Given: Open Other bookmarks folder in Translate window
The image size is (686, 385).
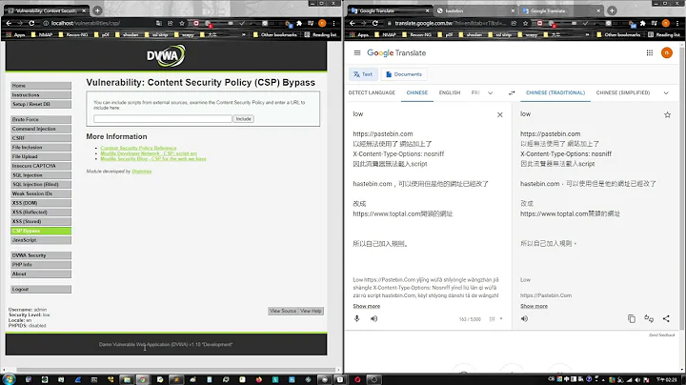Looking at the screenshot, I should (617, 34).
